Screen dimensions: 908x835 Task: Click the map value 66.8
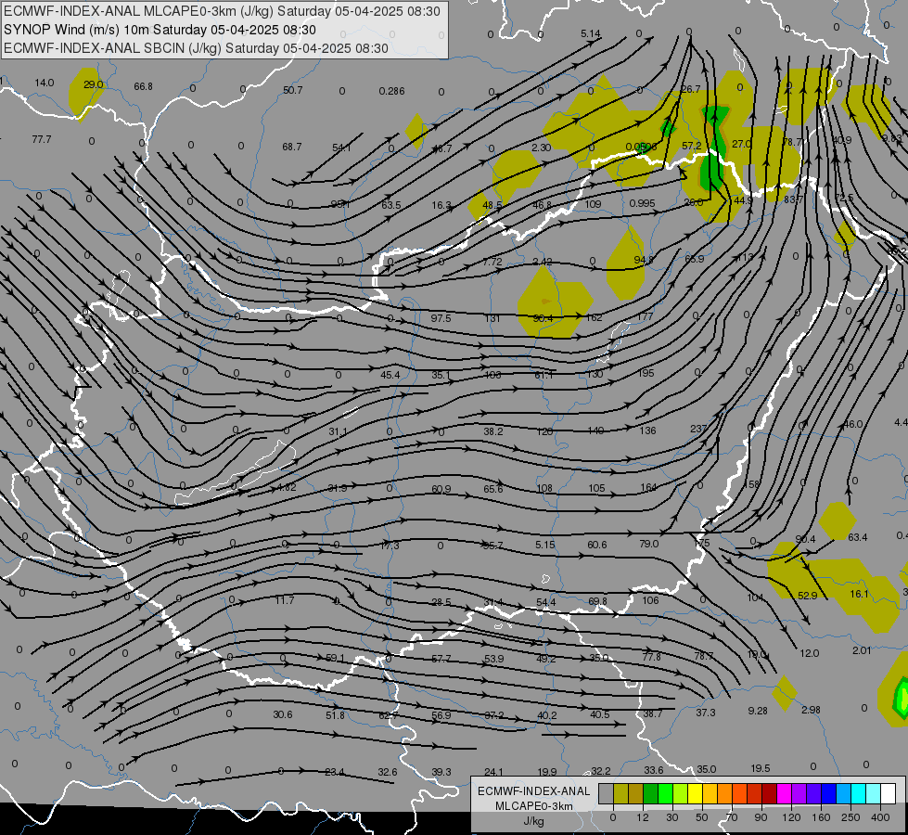point(143,86)
